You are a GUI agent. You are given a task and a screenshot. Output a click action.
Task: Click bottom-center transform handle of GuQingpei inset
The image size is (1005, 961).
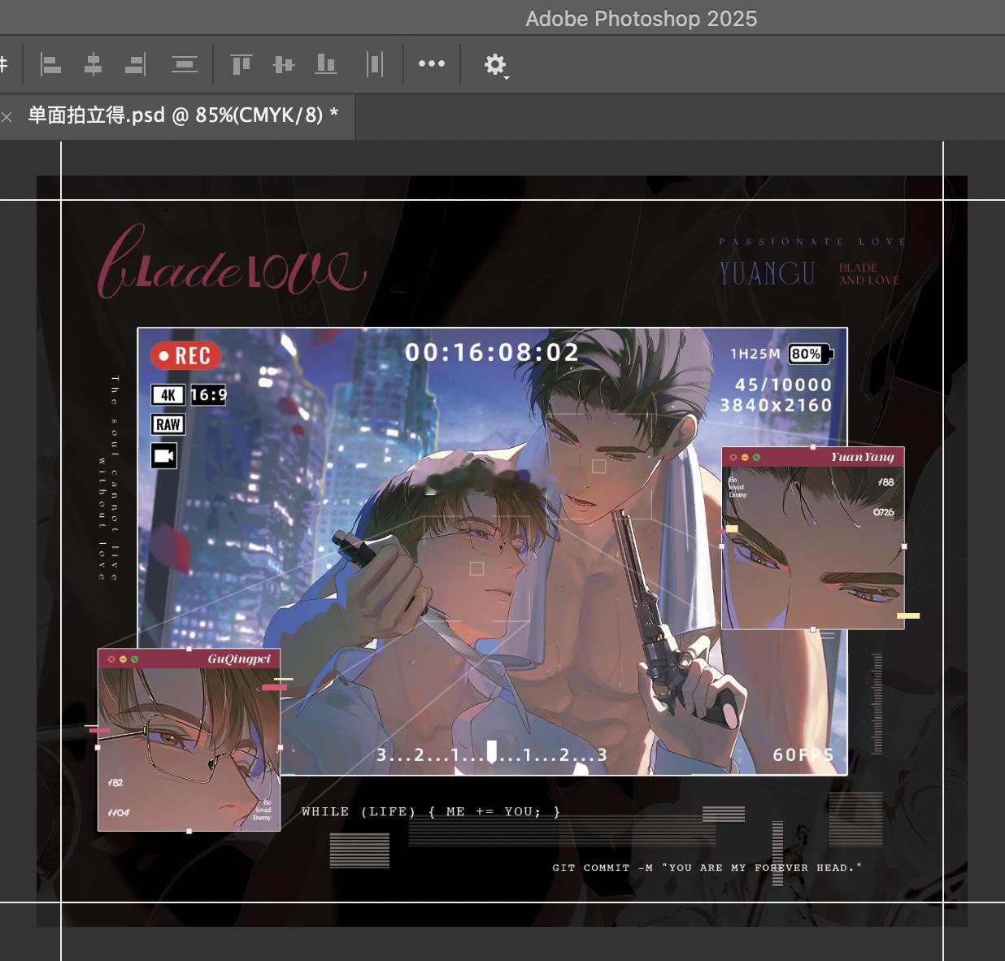coord(189,831)
